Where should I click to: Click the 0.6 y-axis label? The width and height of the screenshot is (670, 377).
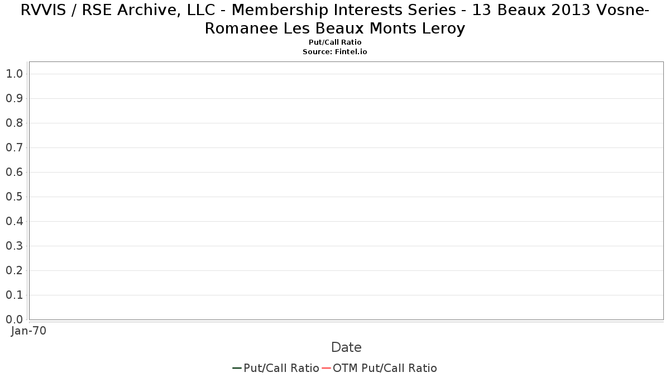click(14, 172)
